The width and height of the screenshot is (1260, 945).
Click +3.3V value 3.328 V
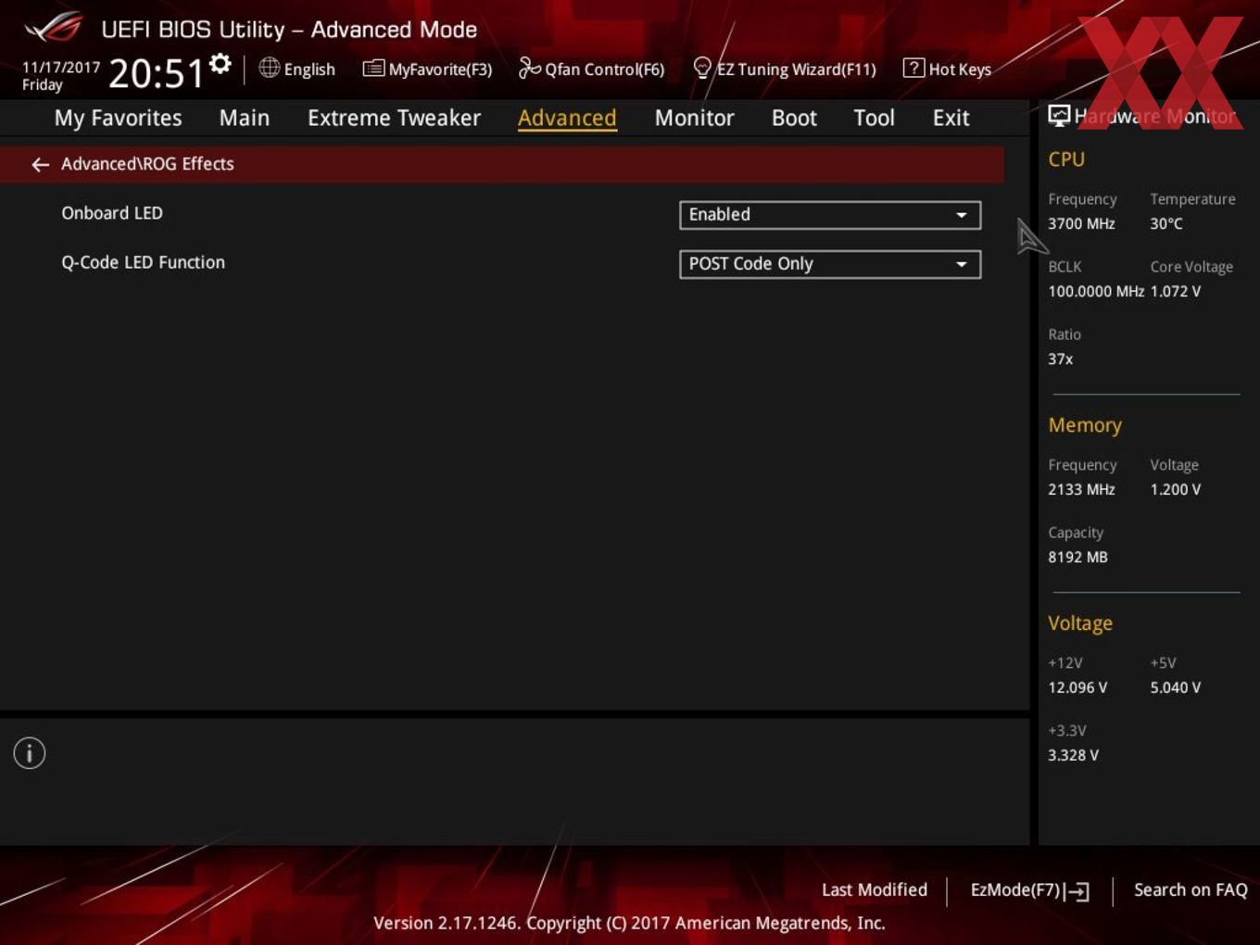(1073, 755)
